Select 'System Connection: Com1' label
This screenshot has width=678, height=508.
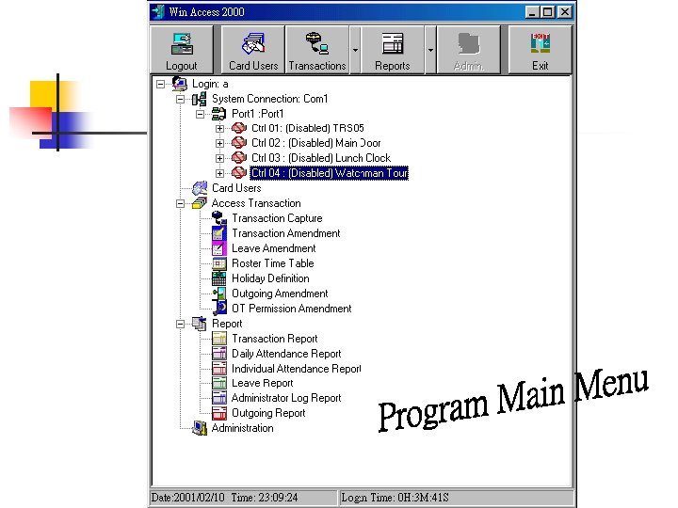coord(270,99)
